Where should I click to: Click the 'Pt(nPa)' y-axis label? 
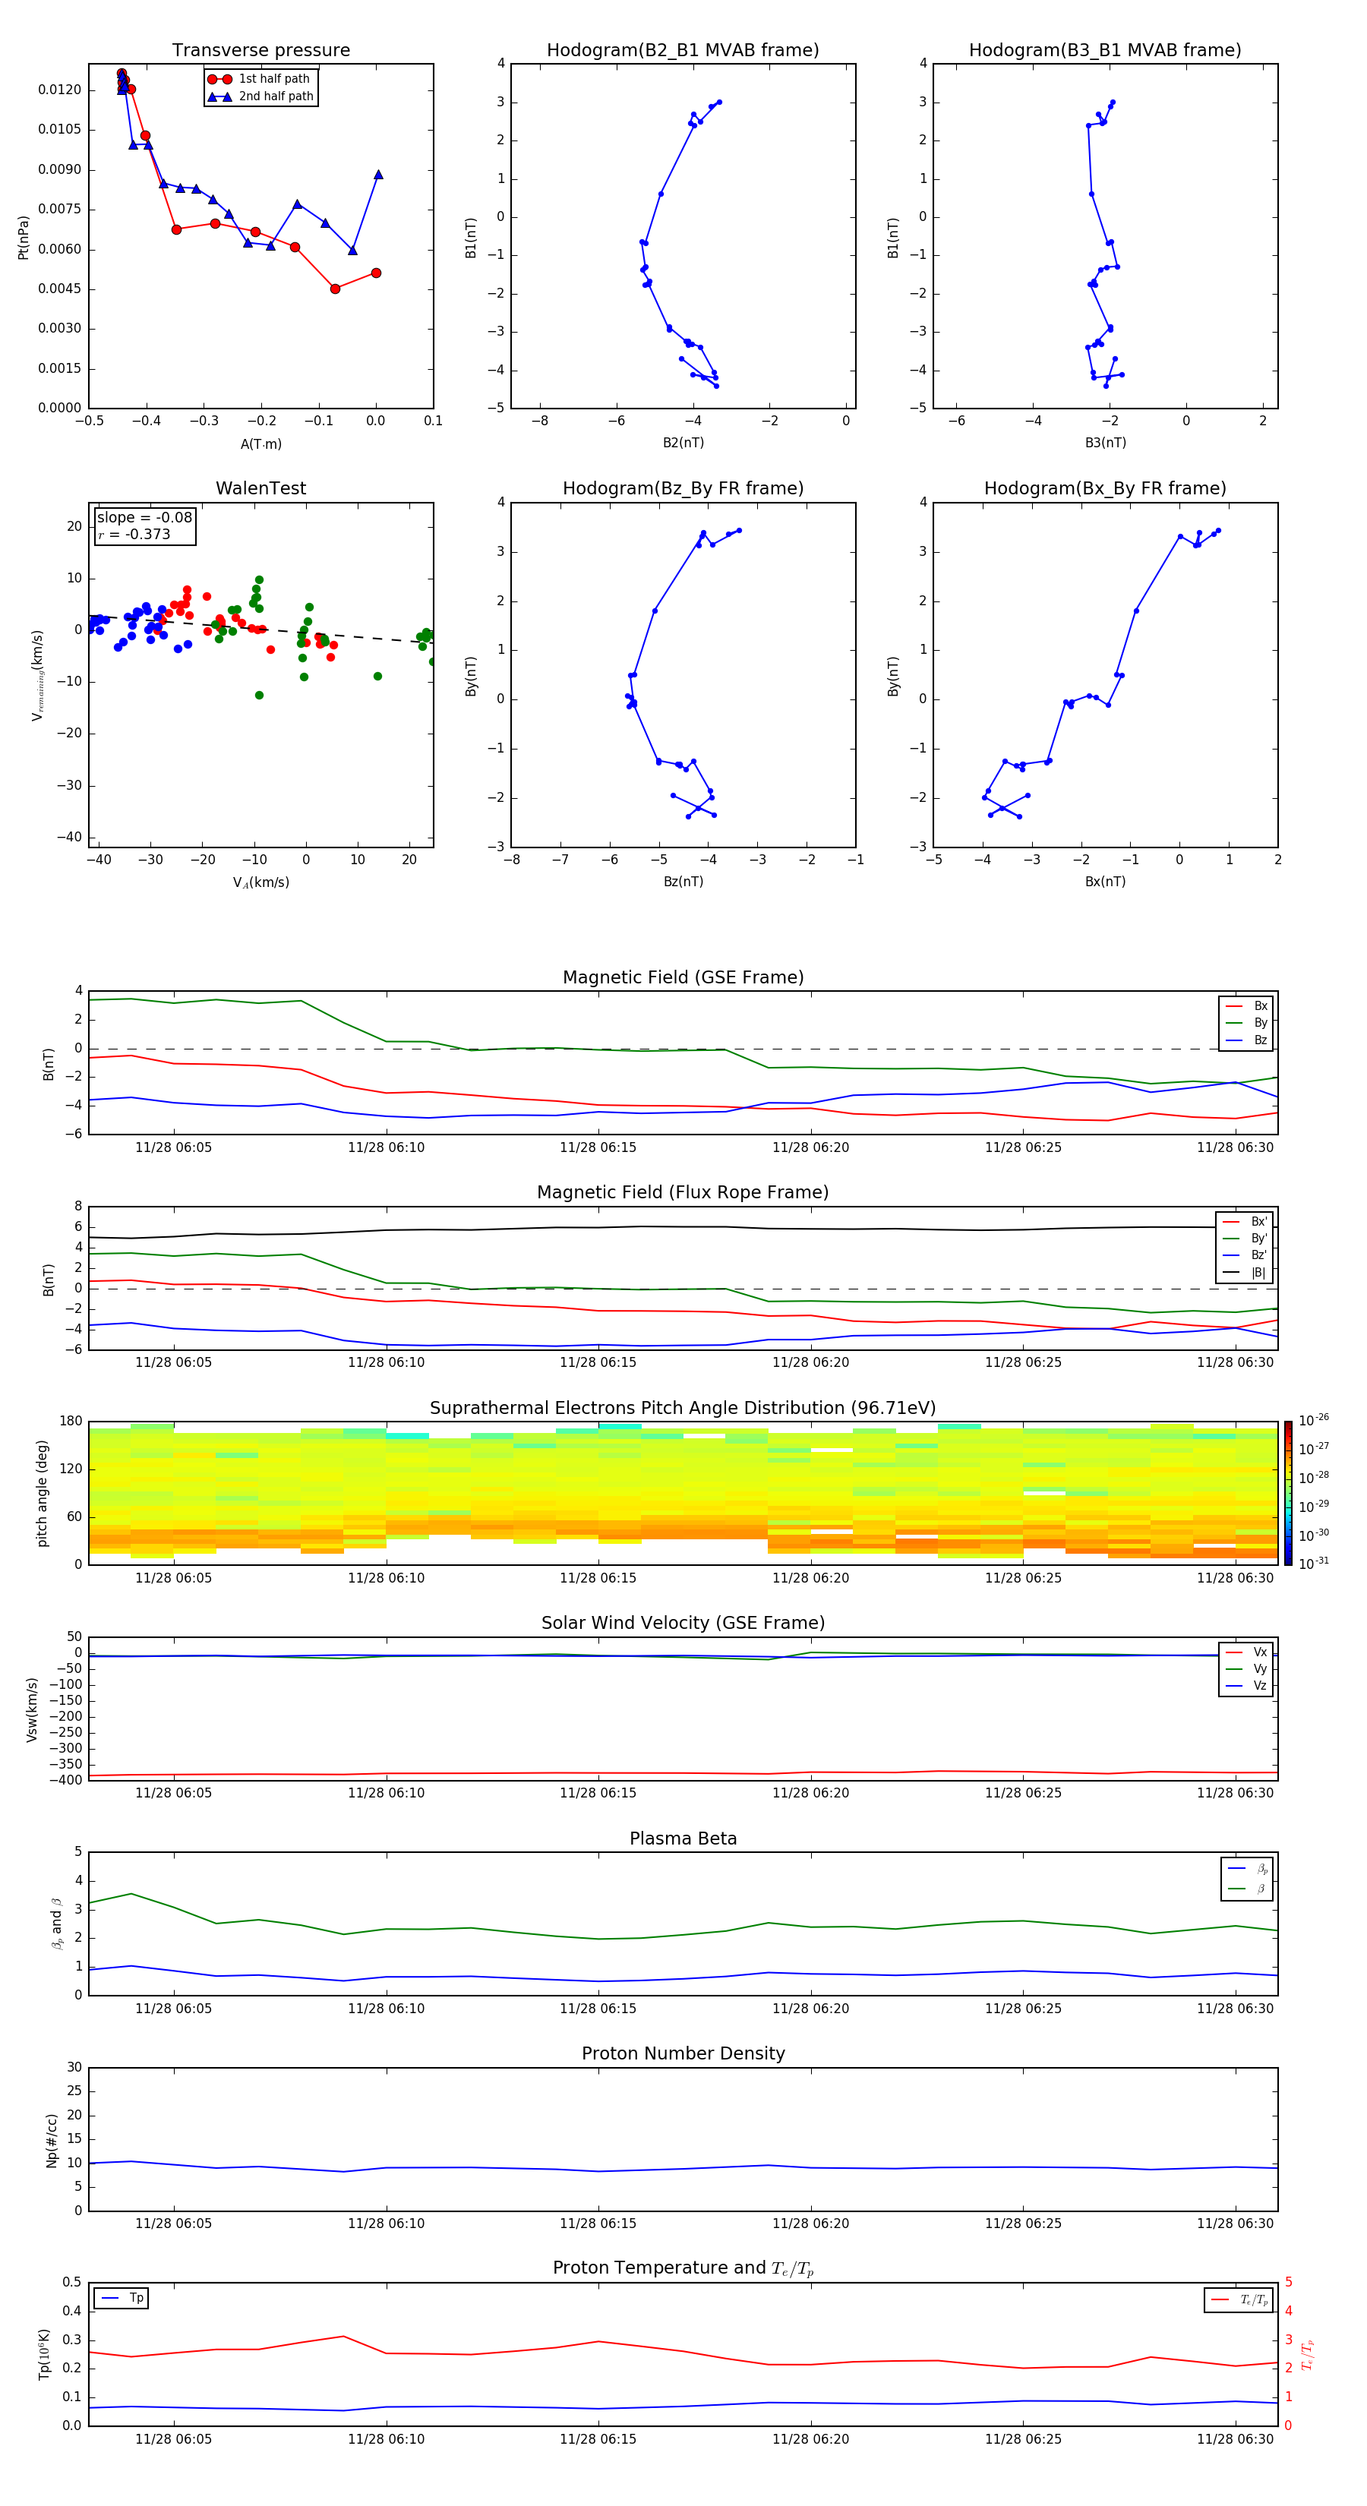click(x=24, y=238)
